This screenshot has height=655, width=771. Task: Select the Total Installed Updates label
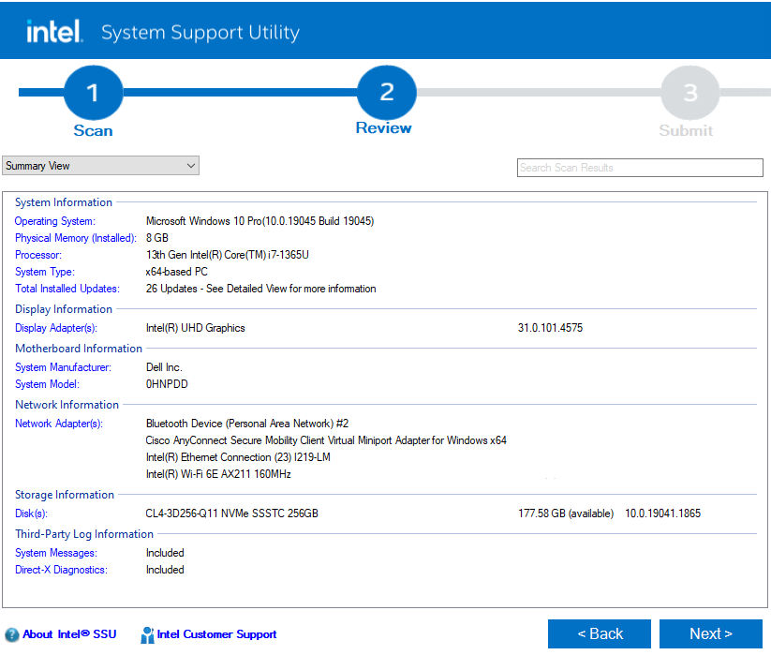67,289
